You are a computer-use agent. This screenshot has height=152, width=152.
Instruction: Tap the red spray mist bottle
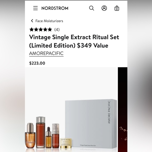[56, 136]
